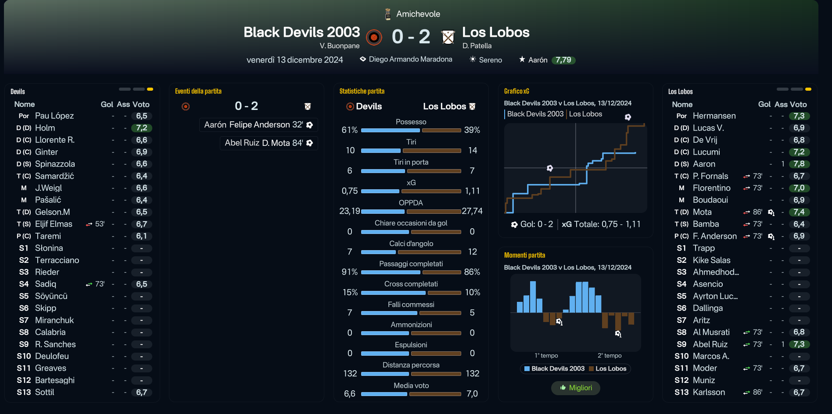Toggle Los Lobos legend swatch in Momenti partita
832x414 pixels.
(x=591, y=369)
